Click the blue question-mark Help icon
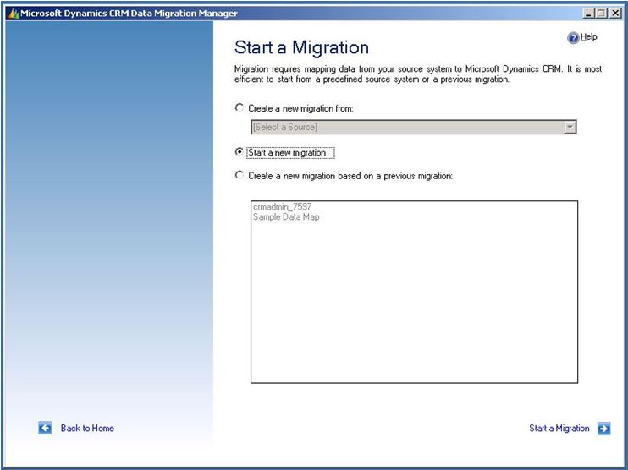 point(573,38)
